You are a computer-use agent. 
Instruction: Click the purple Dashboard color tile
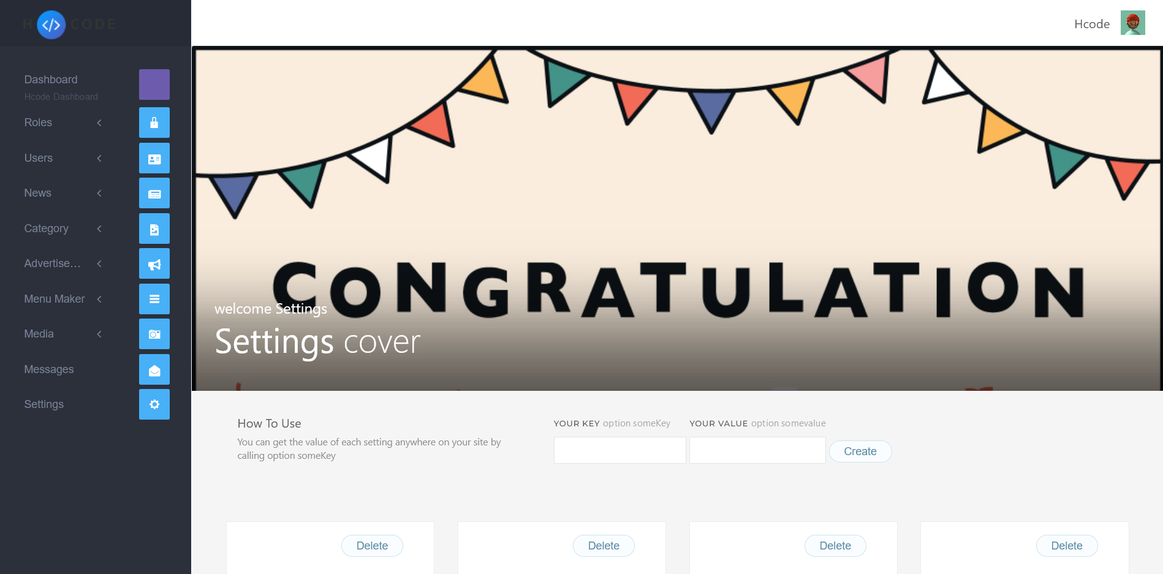(154, 85)
